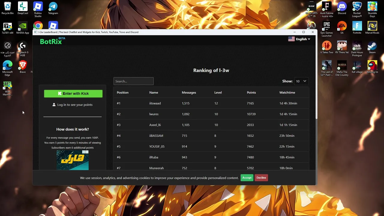
Task: Focus the leaderboard Search field
Action: 133,81
